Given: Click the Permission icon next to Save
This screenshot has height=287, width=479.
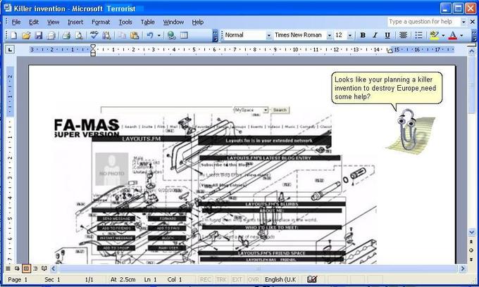Looking at the screenshot, I should [51, 35].
